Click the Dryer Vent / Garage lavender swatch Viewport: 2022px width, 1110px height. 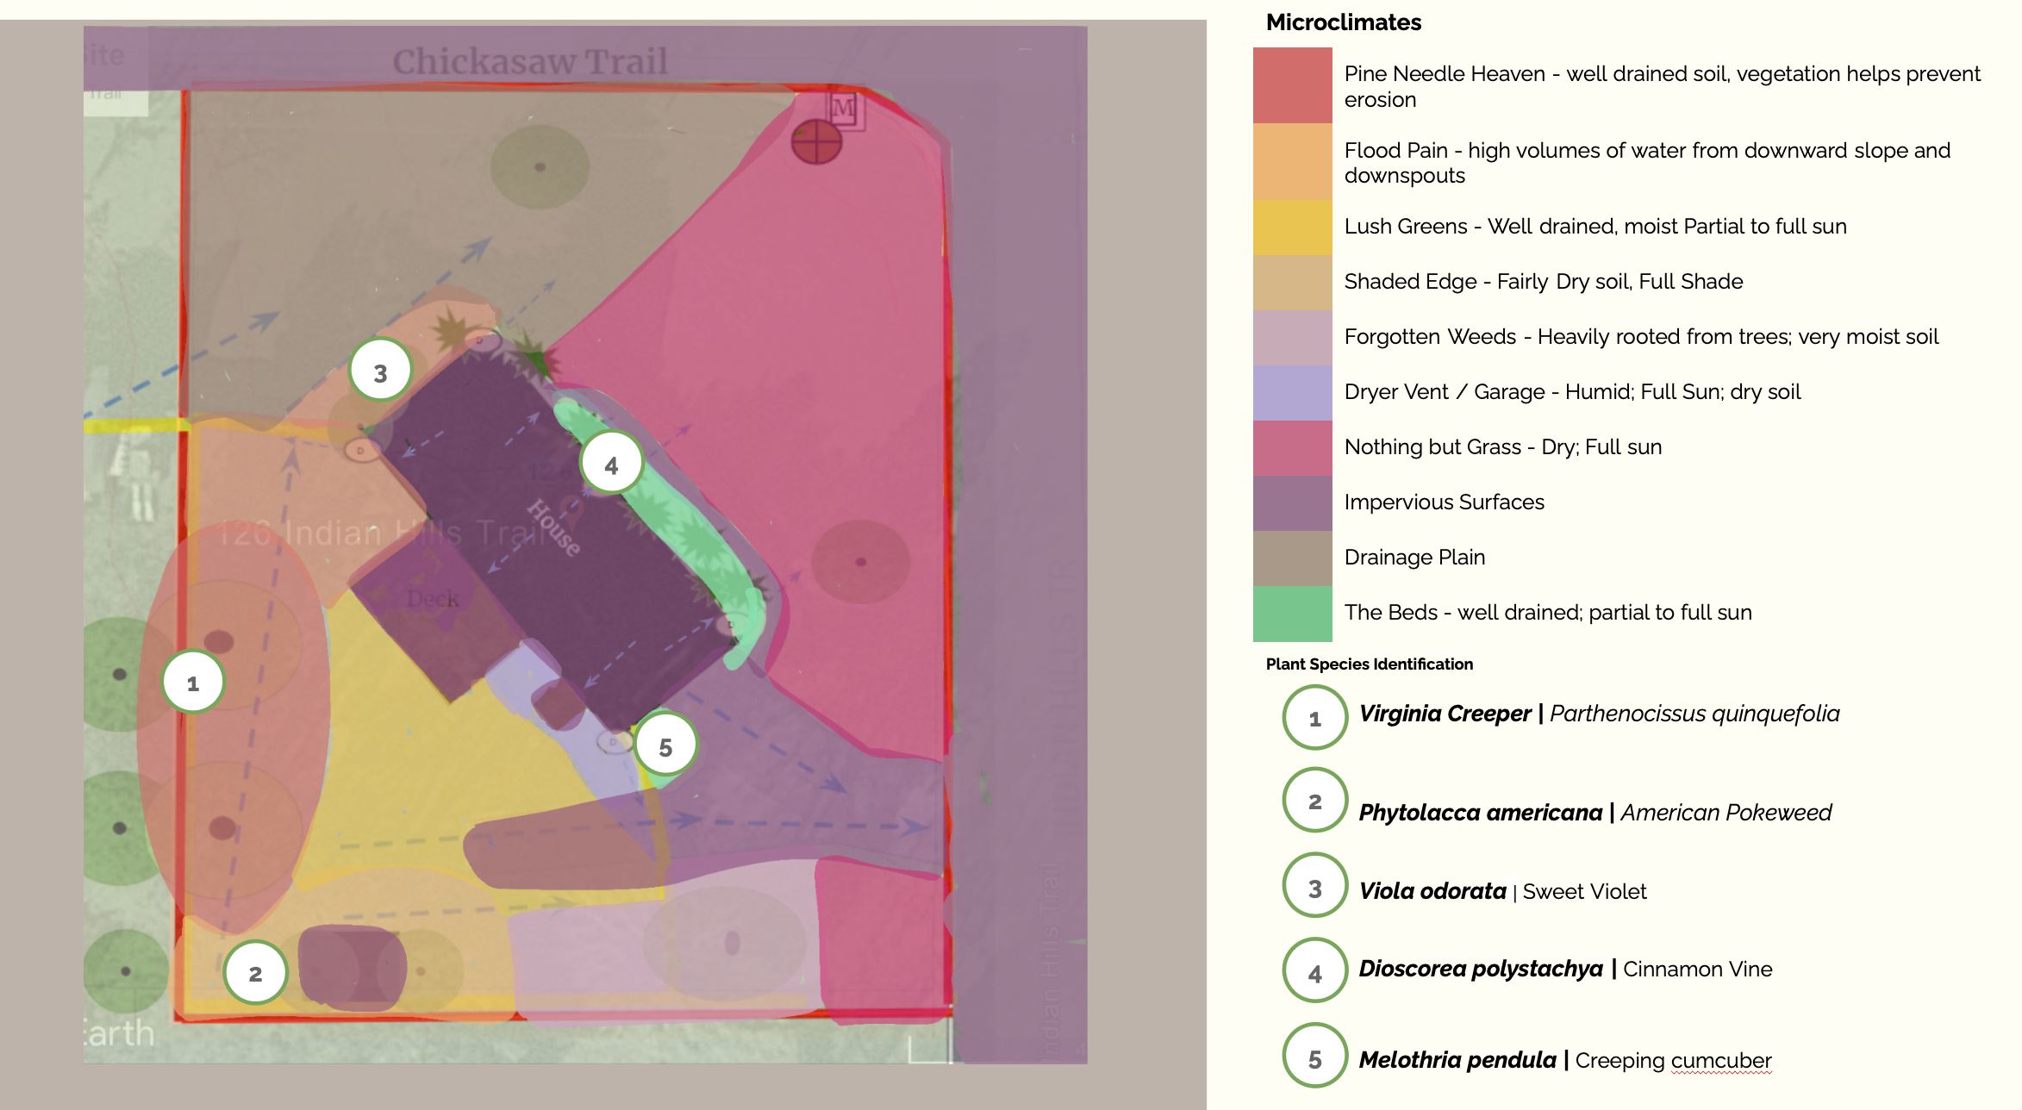[x=1292, y=392]
